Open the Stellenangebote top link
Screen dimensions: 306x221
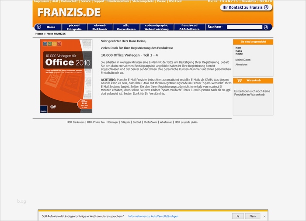click(x=143, y=1)
